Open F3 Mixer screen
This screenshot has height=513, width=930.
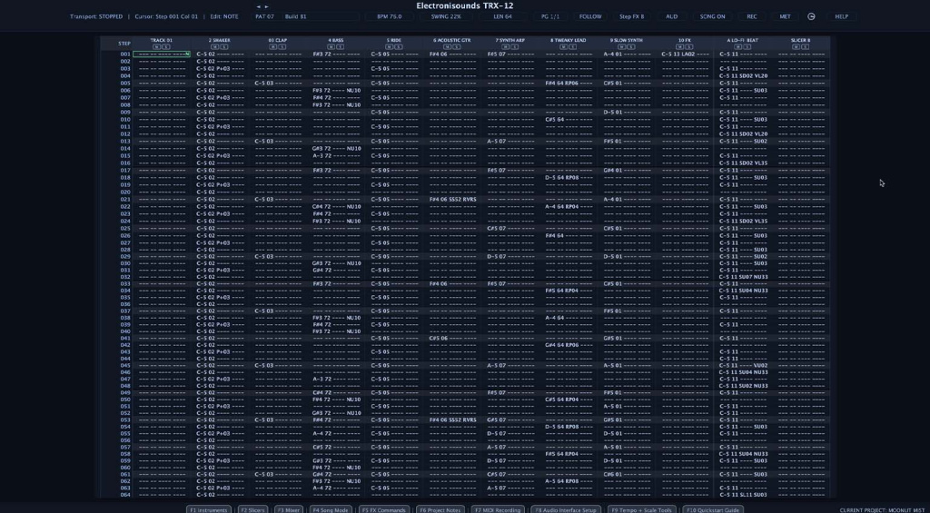click(x=288, y=510)
